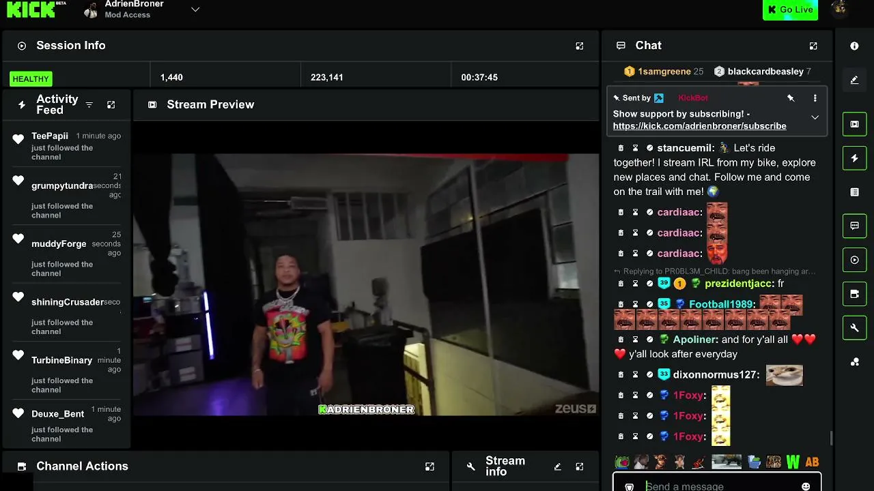Ban user dixonnormus127
The image size is (874, 491).
(649, 375)
